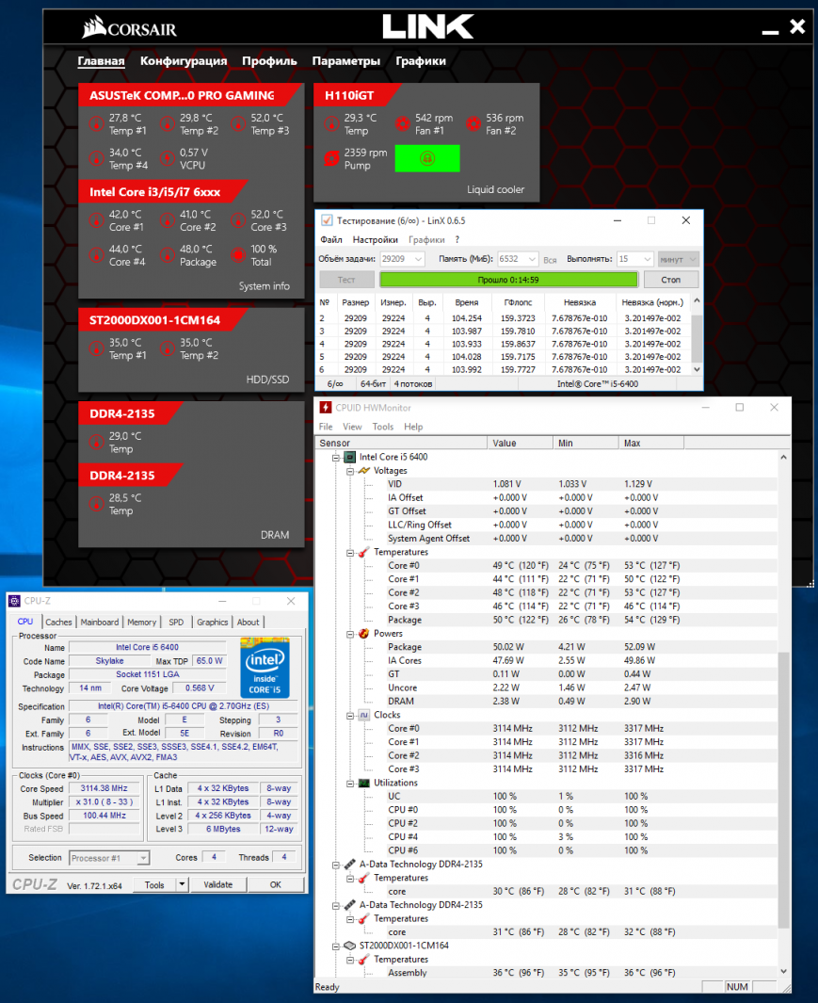Screen dimensions: 818x1003
Task: Open the Настройки menu in LinX
Action: [376, 240]
